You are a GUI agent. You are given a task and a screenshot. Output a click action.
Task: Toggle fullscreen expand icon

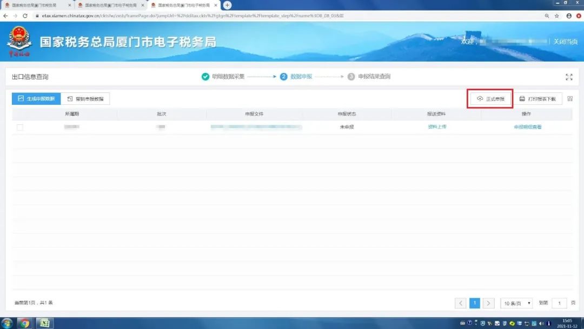click(569, 77)
